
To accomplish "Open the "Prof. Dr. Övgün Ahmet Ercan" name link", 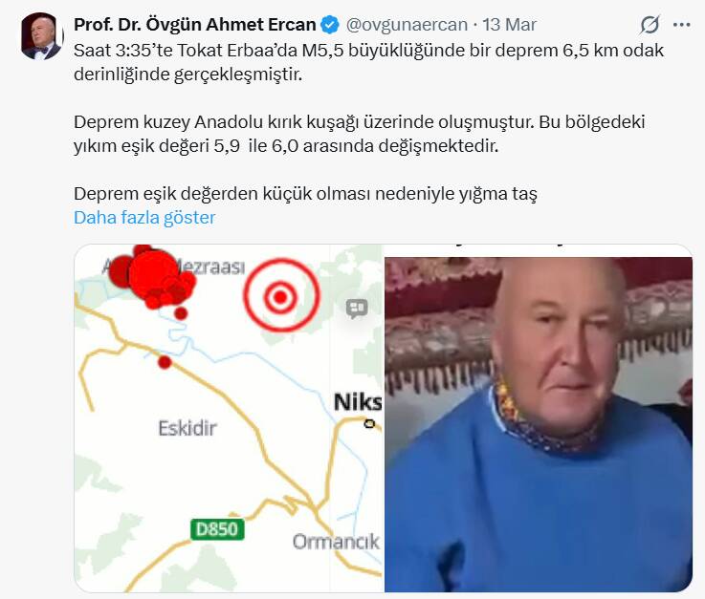I will (x=195, y=25).
